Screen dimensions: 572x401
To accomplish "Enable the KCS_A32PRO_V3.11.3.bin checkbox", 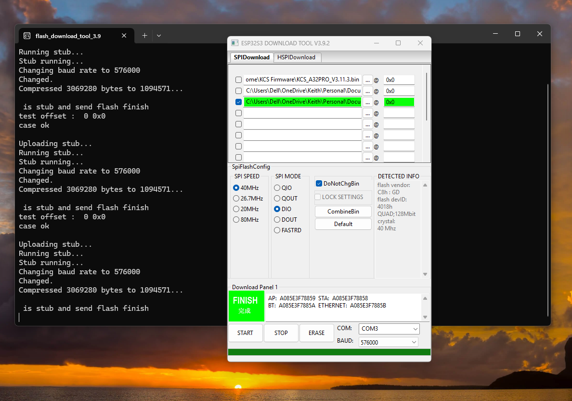I will 238,80.
